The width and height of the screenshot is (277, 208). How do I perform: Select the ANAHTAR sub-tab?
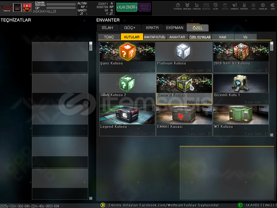(177, 37)
